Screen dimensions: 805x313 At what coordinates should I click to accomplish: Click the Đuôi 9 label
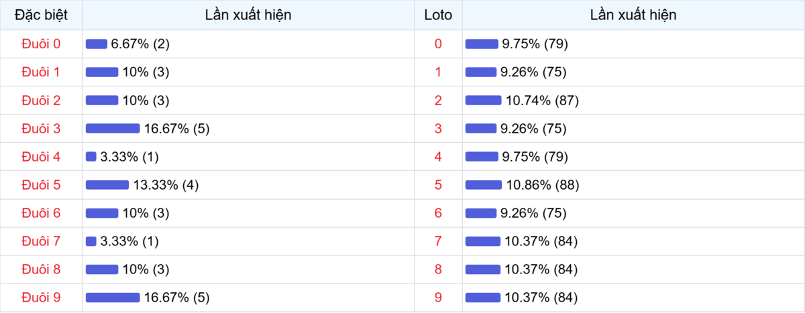pyautogui.click(x=41, y=298)
